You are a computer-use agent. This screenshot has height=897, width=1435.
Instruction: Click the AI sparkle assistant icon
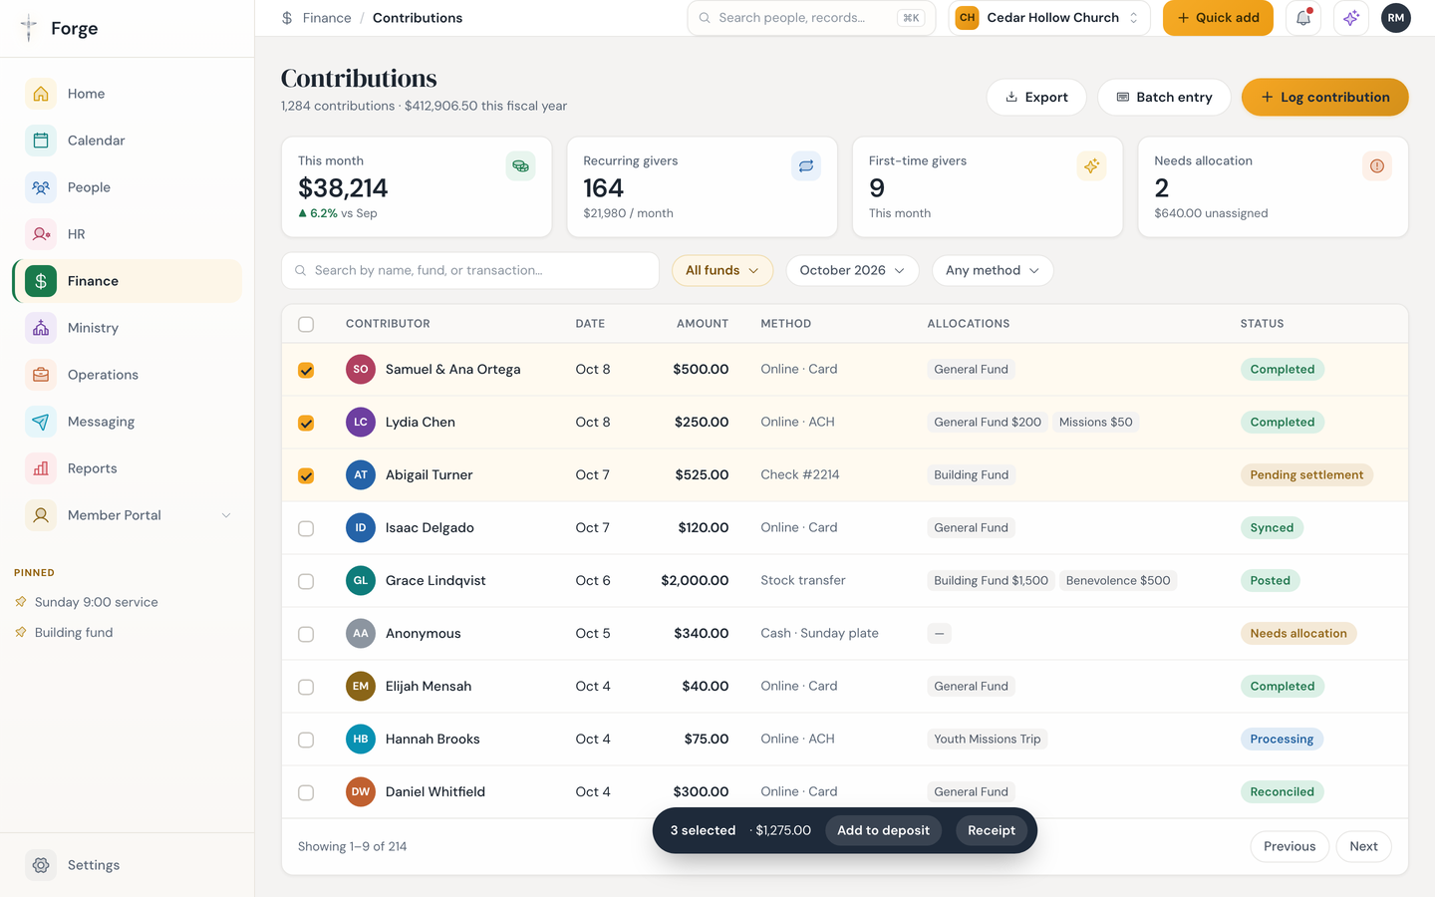point(1351,18)
